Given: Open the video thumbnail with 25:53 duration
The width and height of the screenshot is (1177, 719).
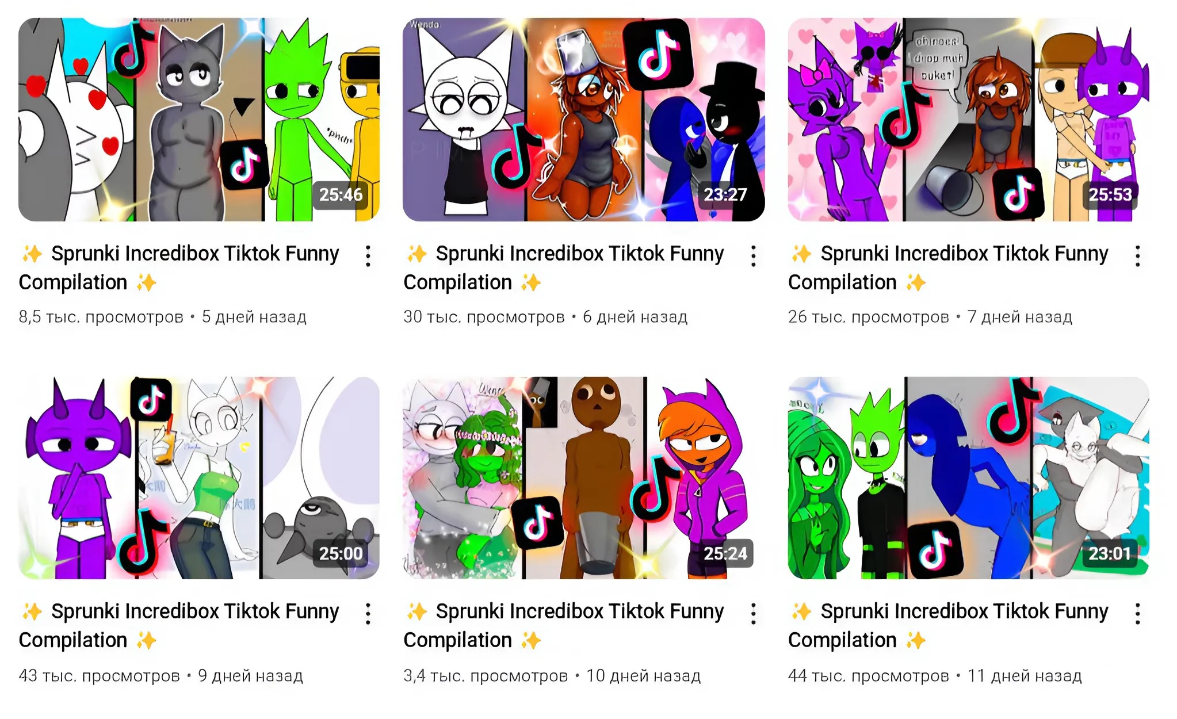Looking at the screenshot, I should pyautogui.click(x=969, y=120).
